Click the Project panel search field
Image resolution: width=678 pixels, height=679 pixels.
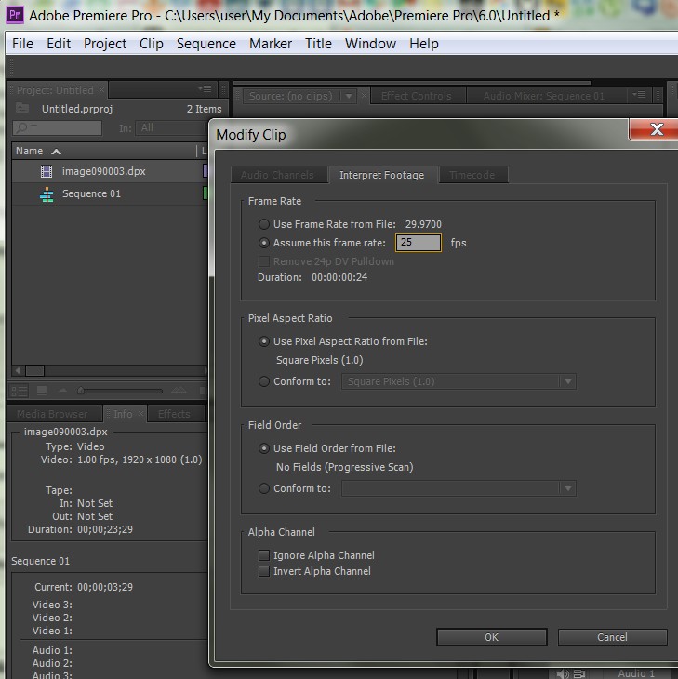[x=58, y=127]
